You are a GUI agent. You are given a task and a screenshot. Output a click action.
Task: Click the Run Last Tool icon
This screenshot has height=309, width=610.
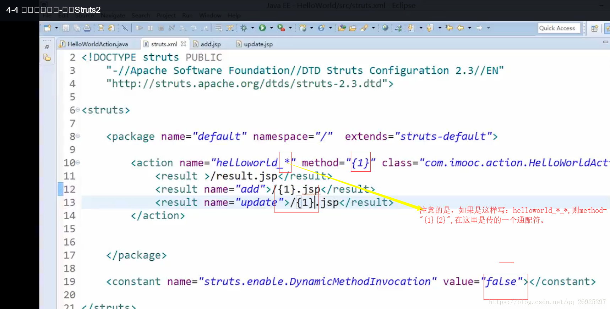click(x=281, y=28)
